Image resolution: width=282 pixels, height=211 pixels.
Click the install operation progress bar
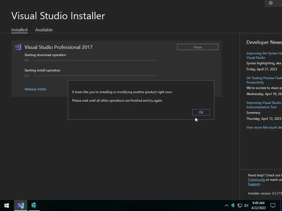coord(95,76)
